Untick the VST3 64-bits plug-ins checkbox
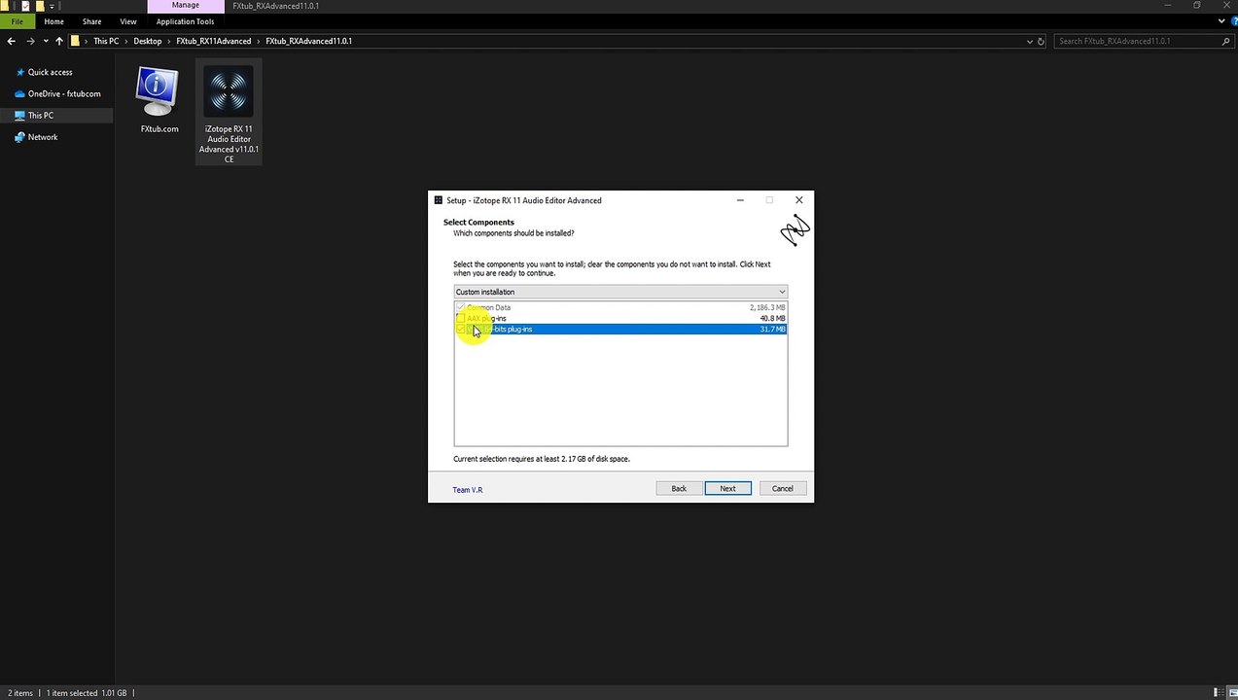Image resolution: width=1238 pixels, height=700 pixels. point(460,329)
